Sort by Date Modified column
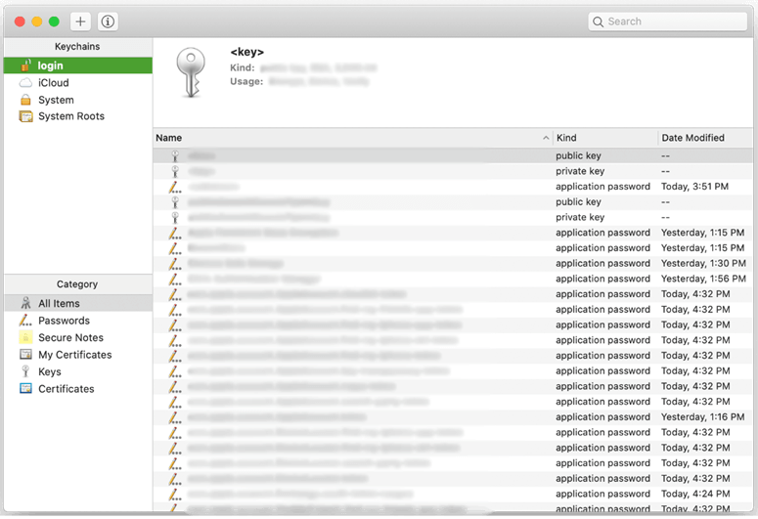The height and width of the screenshot is (519, 758). [704, 138]
